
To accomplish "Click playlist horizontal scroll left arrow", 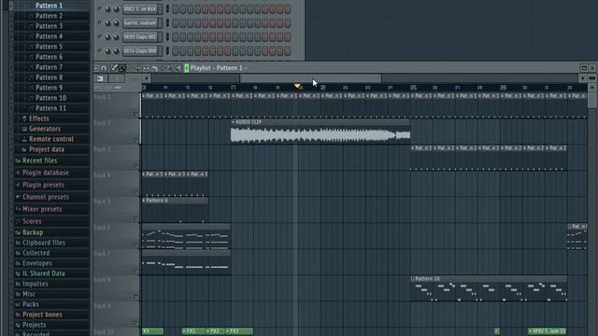I will (146, 78).
